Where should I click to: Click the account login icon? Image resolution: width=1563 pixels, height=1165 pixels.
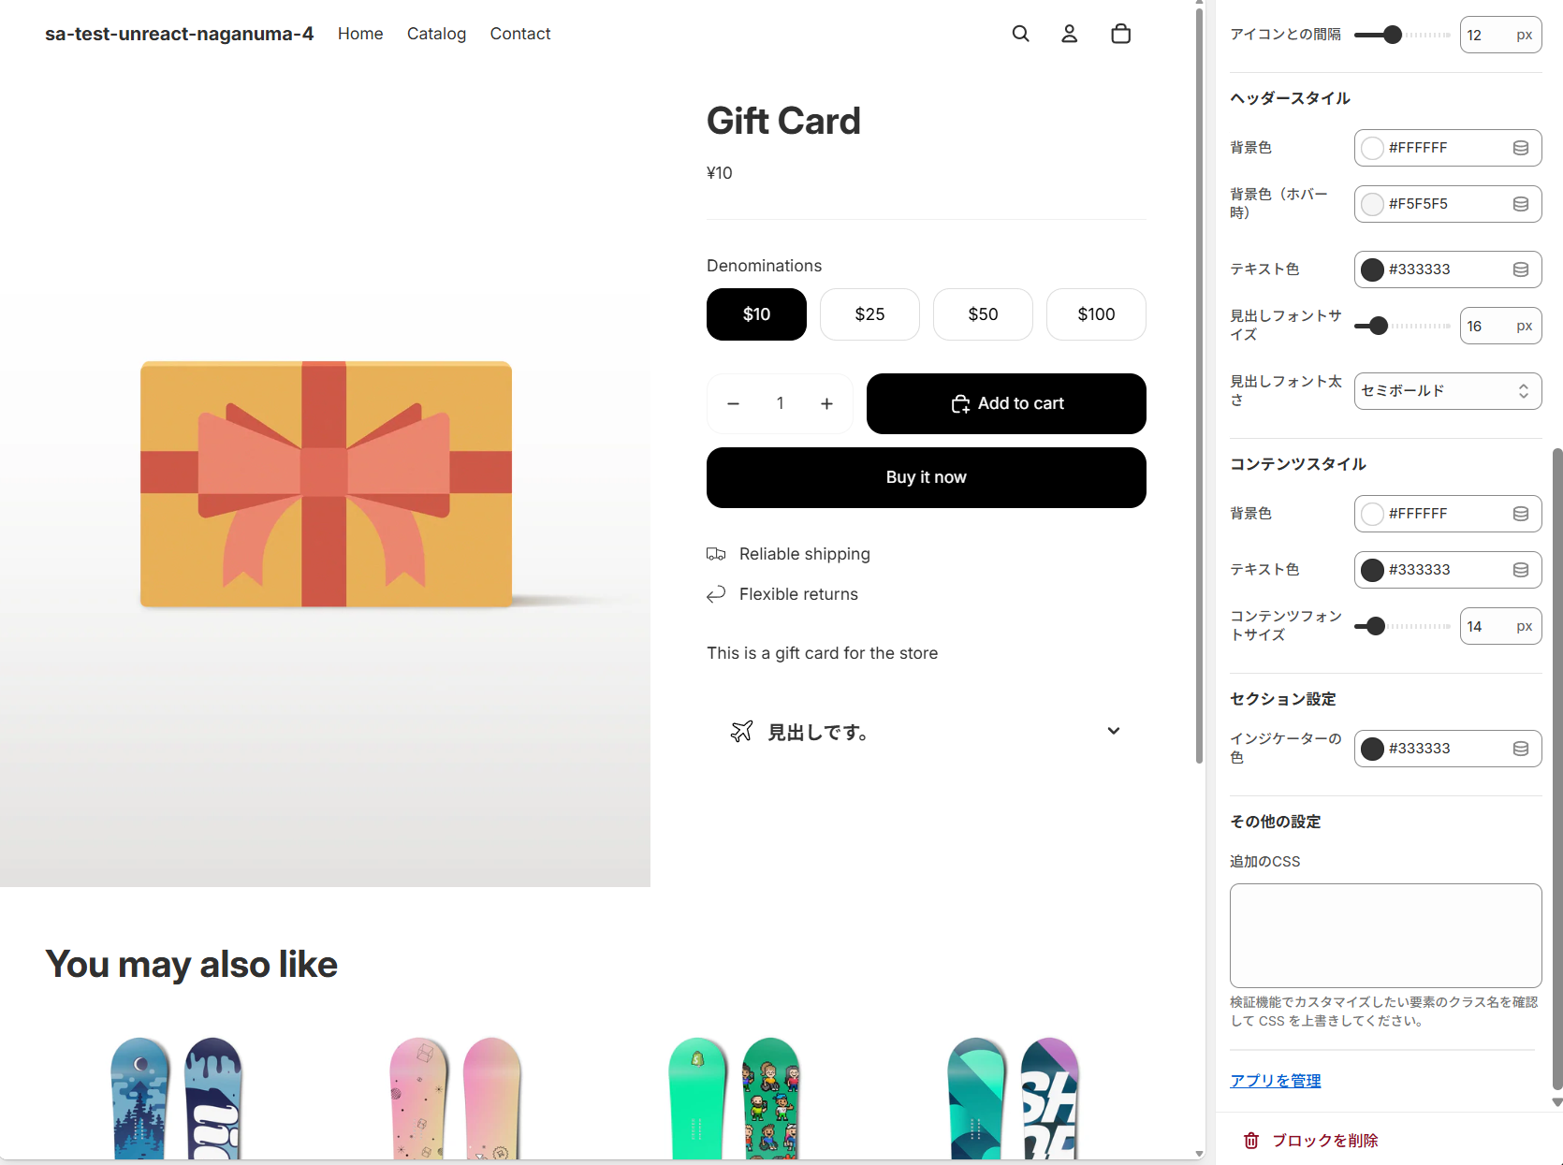tap(1069, 34)
